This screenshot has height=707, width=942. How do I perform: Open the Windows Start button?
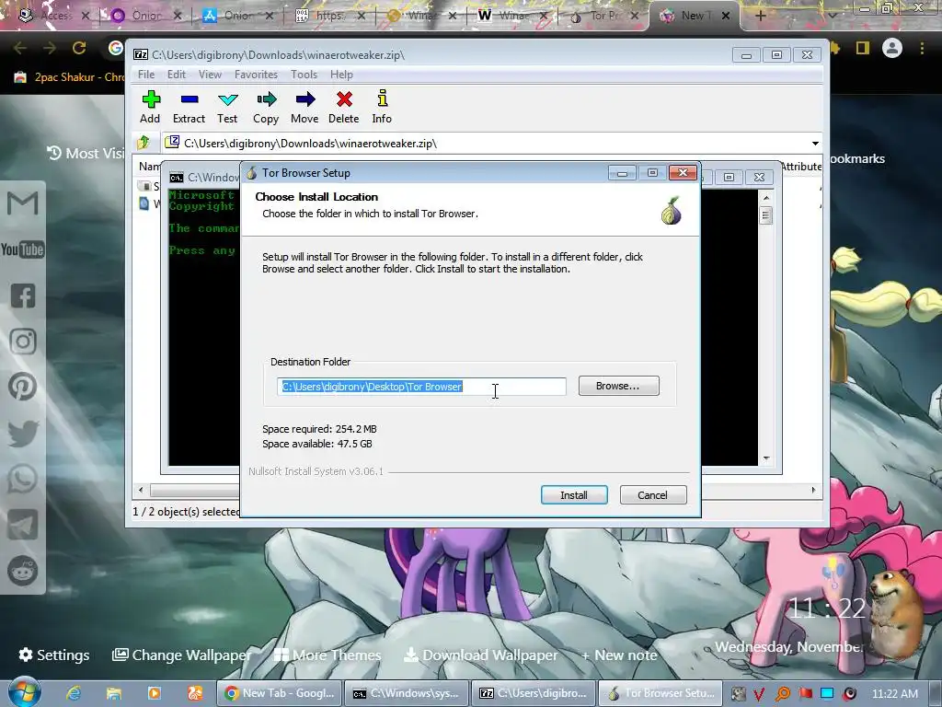click(25, 692)
